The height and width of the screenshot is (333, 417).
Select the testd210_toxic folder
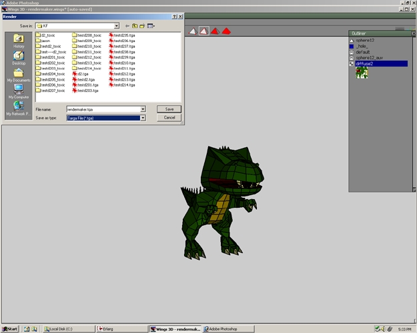[x=87, y=46]
